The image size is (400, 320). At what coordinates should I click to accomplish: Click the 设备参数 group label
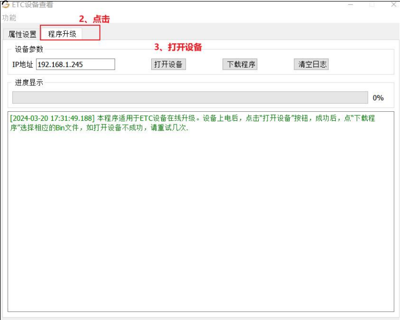pyautogui.click(x=29, y=49)
